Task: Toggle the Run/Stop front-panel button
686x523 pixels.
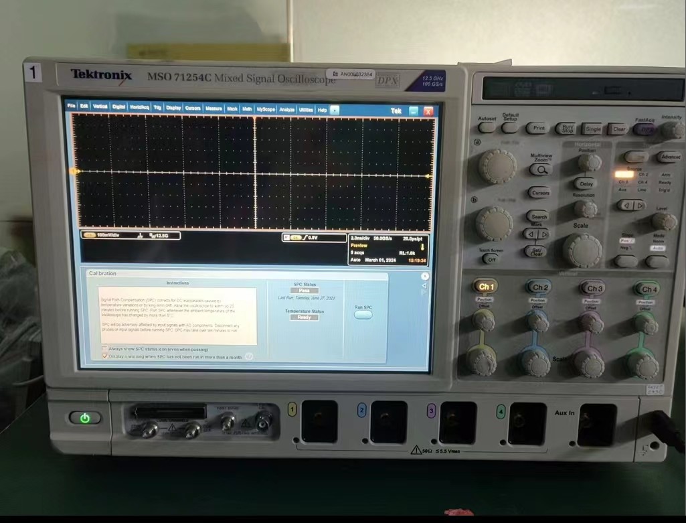Action: 567,129
